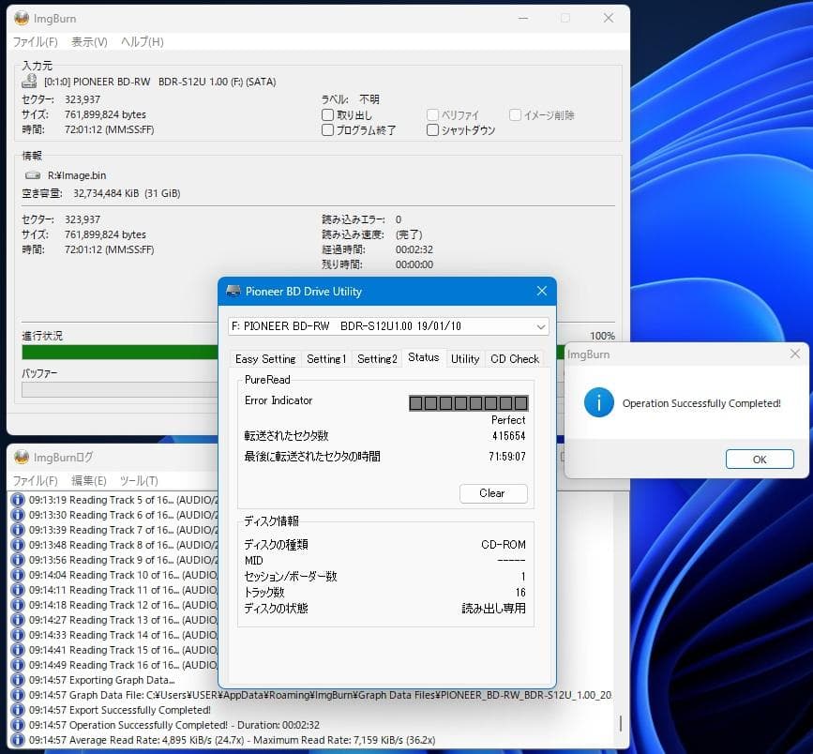Click the Graph Data File log entry
Viewport: 813px width, 754px height.
[320, 696]
